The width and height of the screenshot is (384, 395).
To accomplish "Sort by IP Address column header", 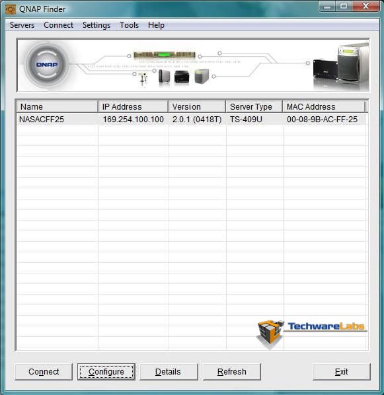I will pyautogui.click(x=133, y=106).
